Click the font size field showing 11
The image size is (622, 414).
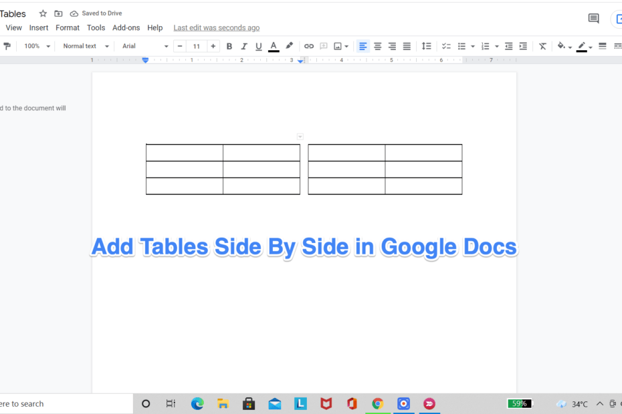(197, 46)
